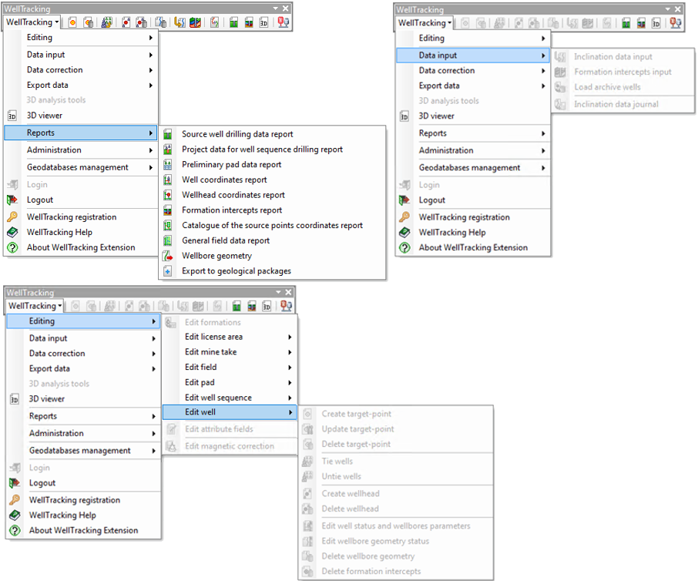The width and height of the screenshot is (698, 581).
Task: Click the Well coordinates report icon
Action: tap(167, 180)
